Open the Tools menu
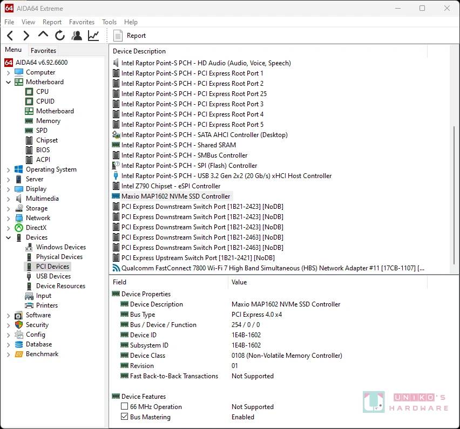 tap(109, 22)
